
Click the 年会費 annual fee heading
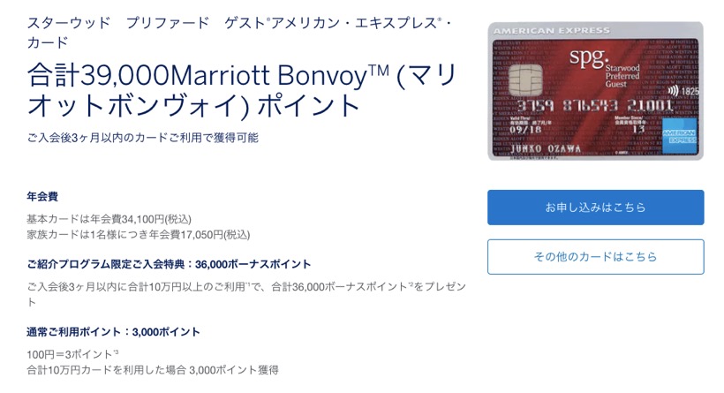click(x=42, y=196)
